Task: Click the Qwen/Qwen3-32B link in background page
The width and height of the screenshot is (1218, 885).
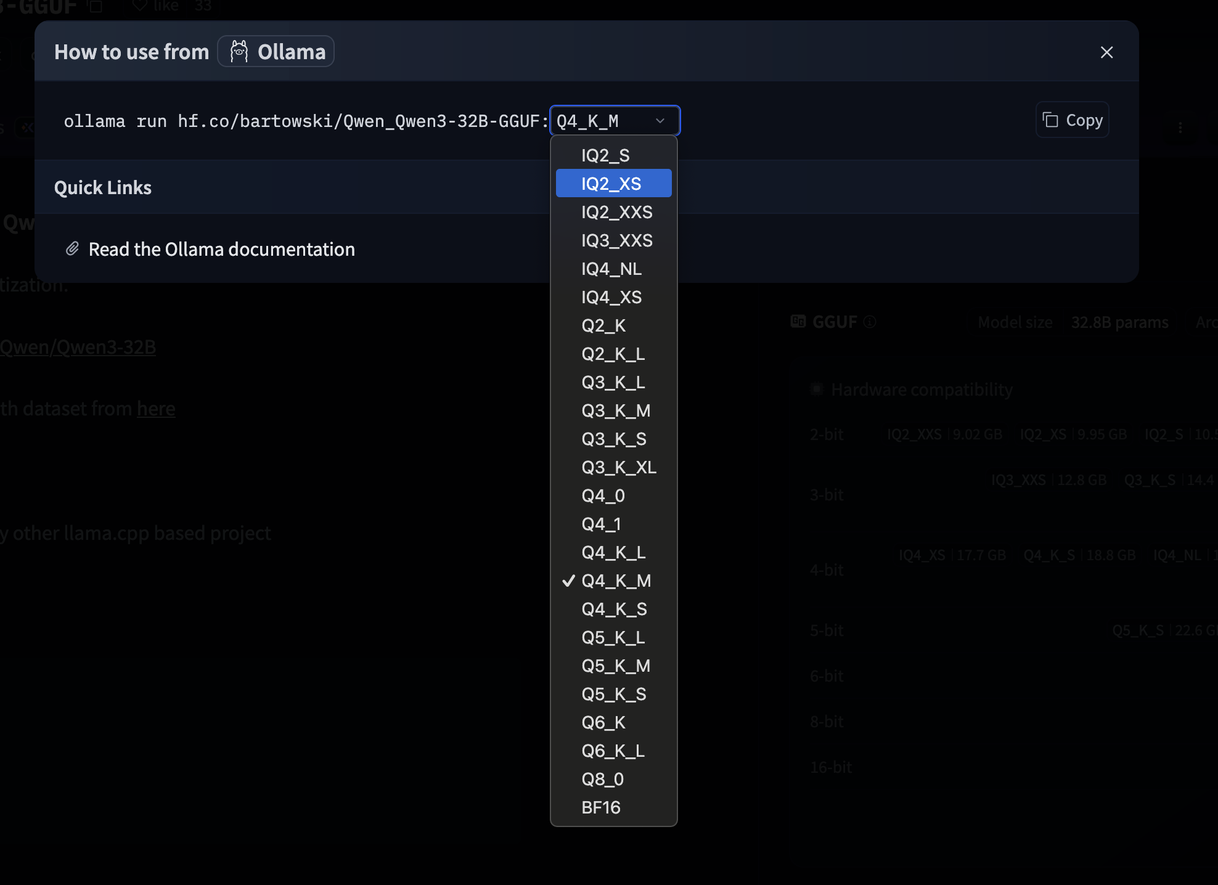Action: 78,347
